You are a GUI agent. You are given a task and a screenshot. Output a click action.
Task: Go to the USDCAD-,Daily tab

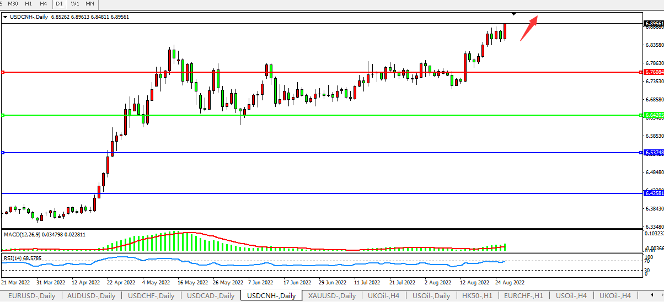[210, 296]
